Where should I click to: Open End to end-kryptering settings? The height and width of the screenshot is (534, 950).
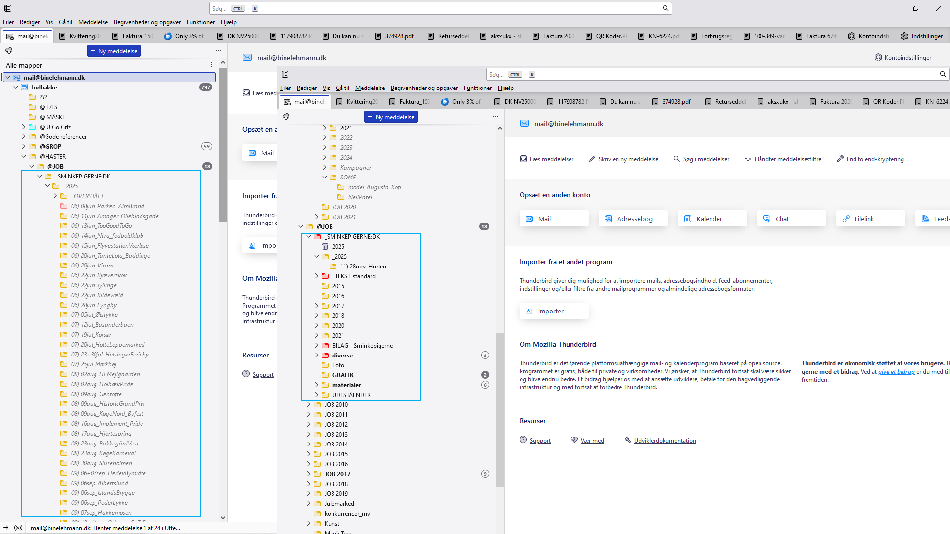pyautogui.click(x=870, y=159)
